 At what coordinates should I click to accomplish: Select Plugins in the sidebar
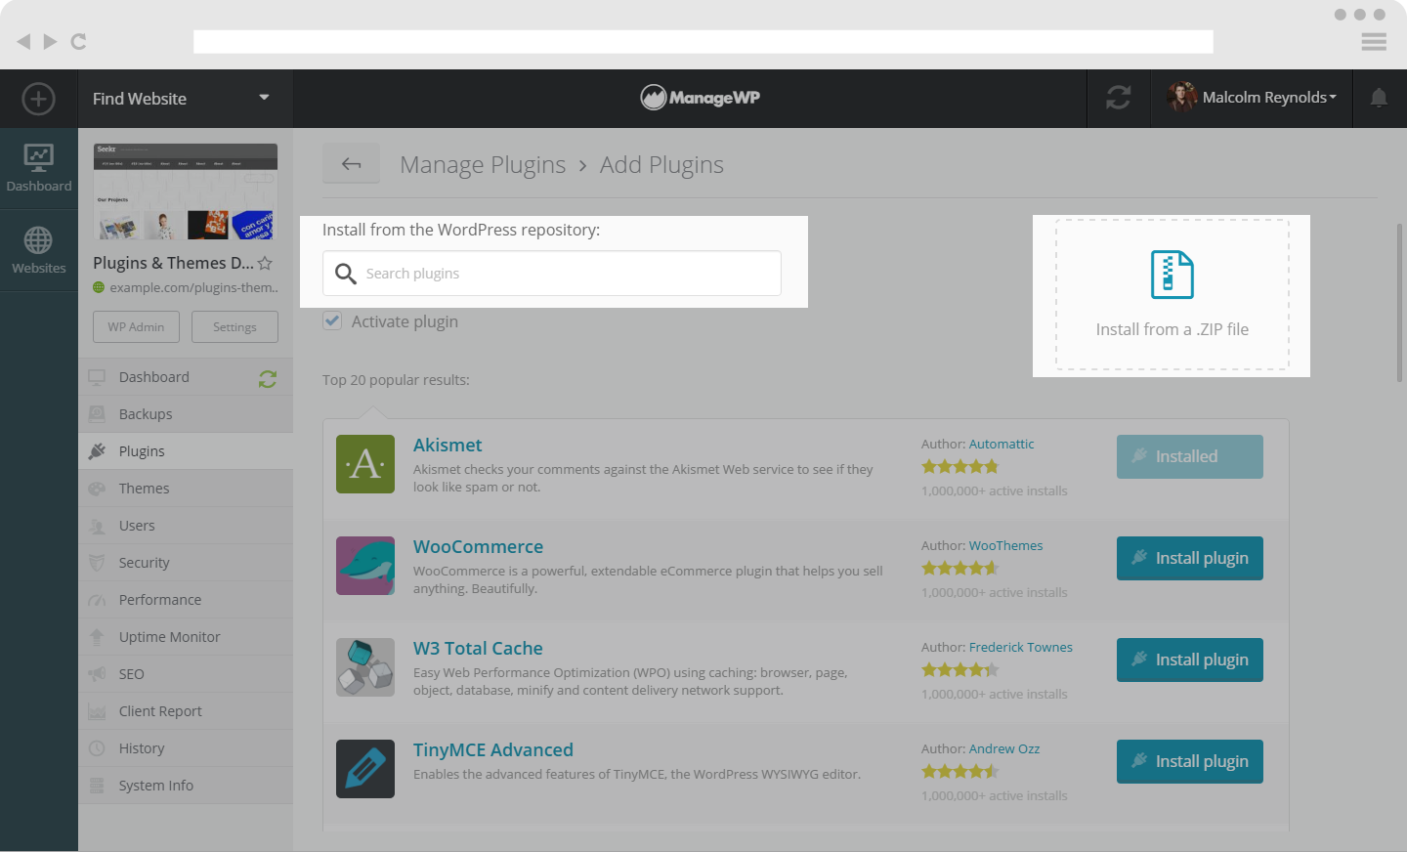pos(186,451)
